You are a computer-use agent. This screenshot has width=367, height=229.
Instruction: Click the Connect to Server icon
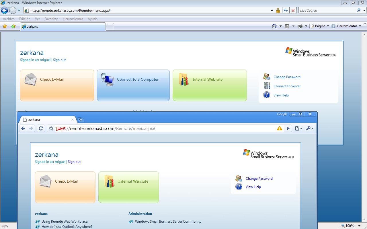pyautogui.click(x=267, y=86)
